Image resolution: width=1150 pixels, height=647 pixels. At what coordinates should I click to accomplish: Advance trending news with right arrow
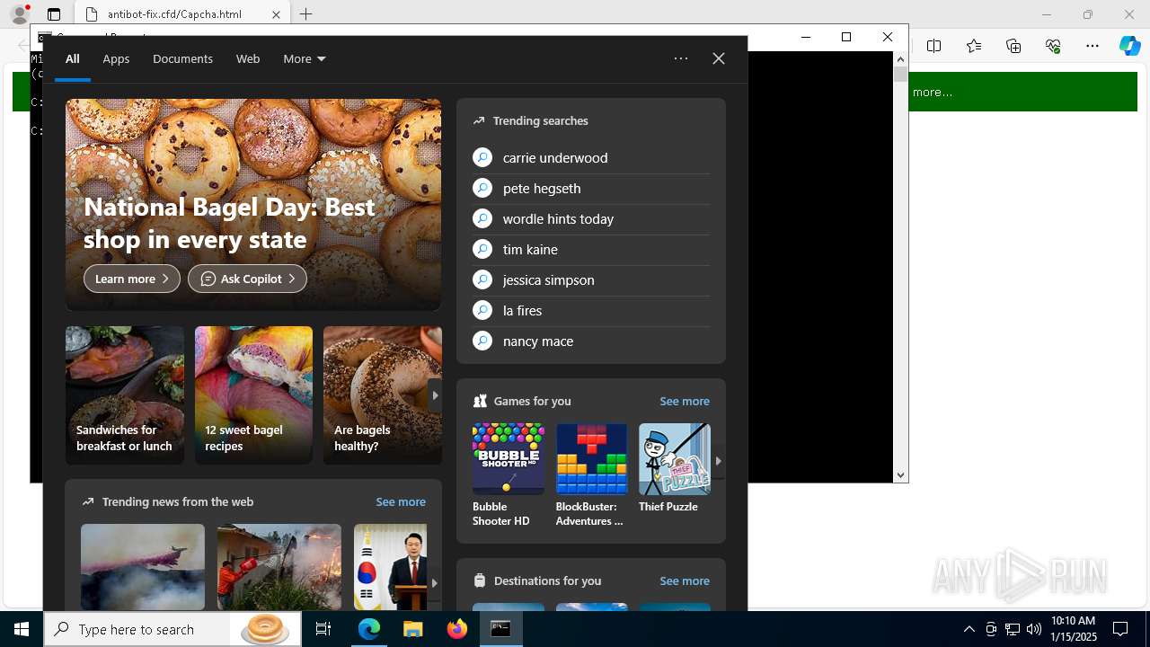pyautogui.click(x=435, y=583)
